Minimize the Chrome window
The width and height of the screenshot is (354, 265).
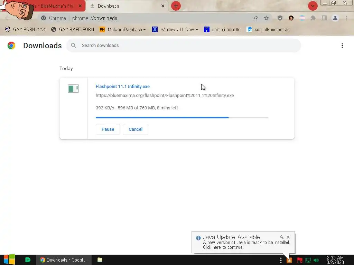tap(325, 3)
